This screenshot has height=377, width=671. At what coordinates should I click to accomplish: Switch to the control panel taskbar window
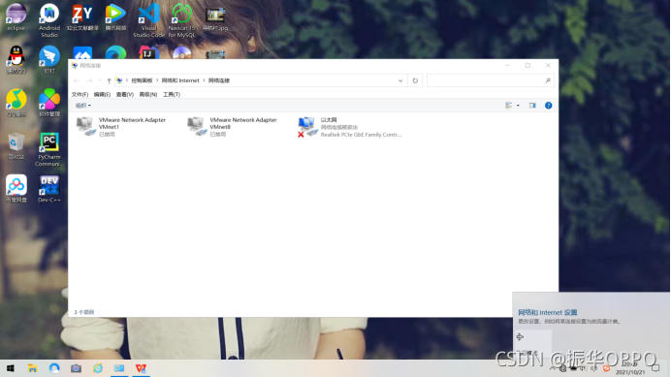pyautogui.click(x=119, y=368)
